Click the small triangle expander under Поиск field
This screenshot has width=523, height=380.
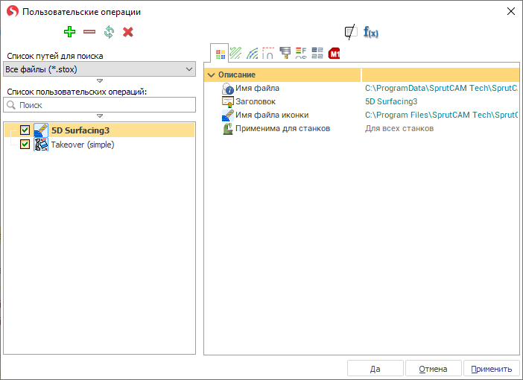(x=99, y=115)
